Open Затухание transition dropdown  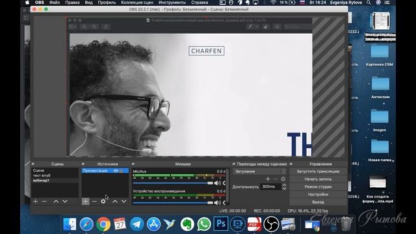tap(259, 172)
